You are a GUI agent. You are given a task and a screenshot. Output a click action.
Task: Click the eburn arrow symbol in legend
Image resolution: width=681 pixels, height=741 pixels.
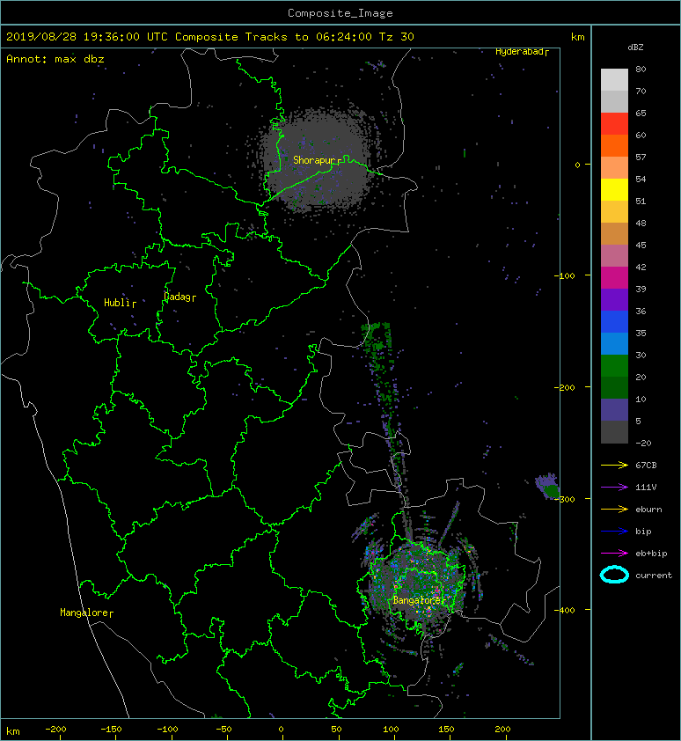[614, 509]
